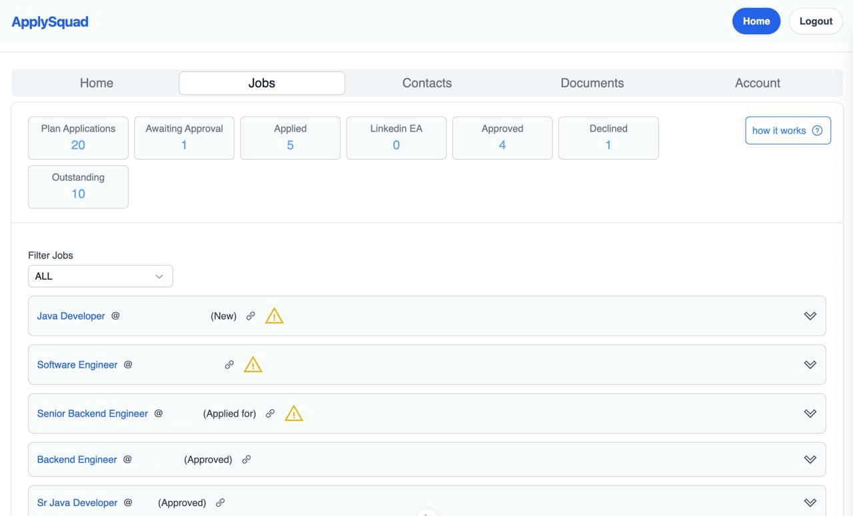Click the warning triangle beside Senior Backend Engineer
The width and height of the screenshot is (853, 516).
point(293,413)
